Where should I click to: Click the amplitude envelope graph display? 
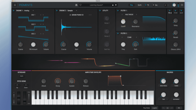tap(127, 81)
